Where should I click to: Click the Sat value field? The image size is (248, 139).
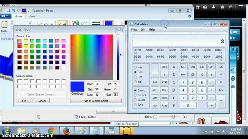(x=96, y=89)
